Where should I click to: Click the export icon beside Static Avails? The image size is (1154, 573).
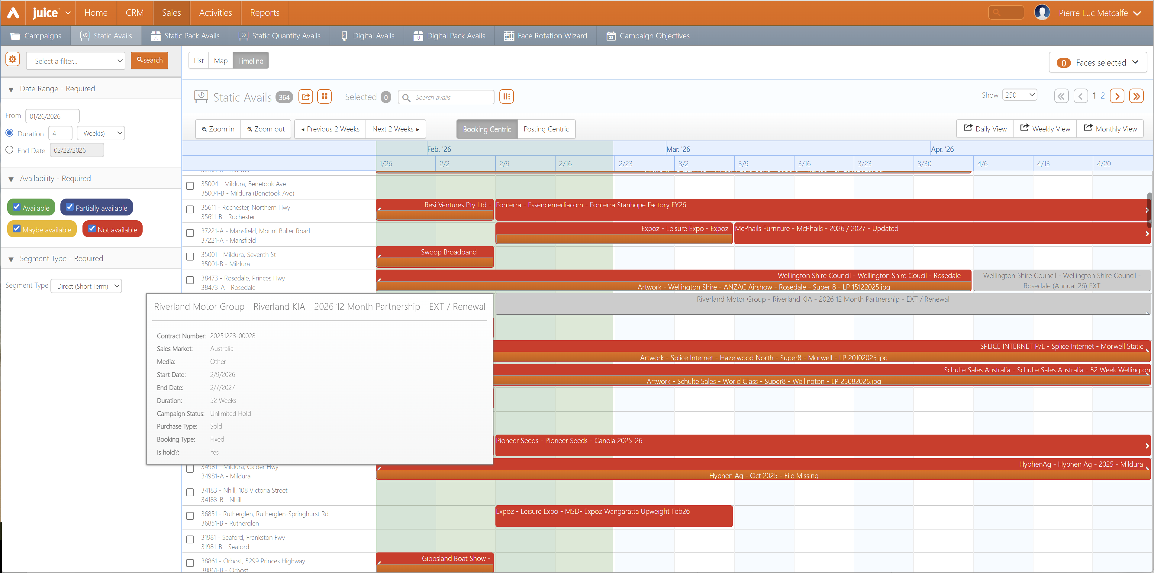click(306, 96)
